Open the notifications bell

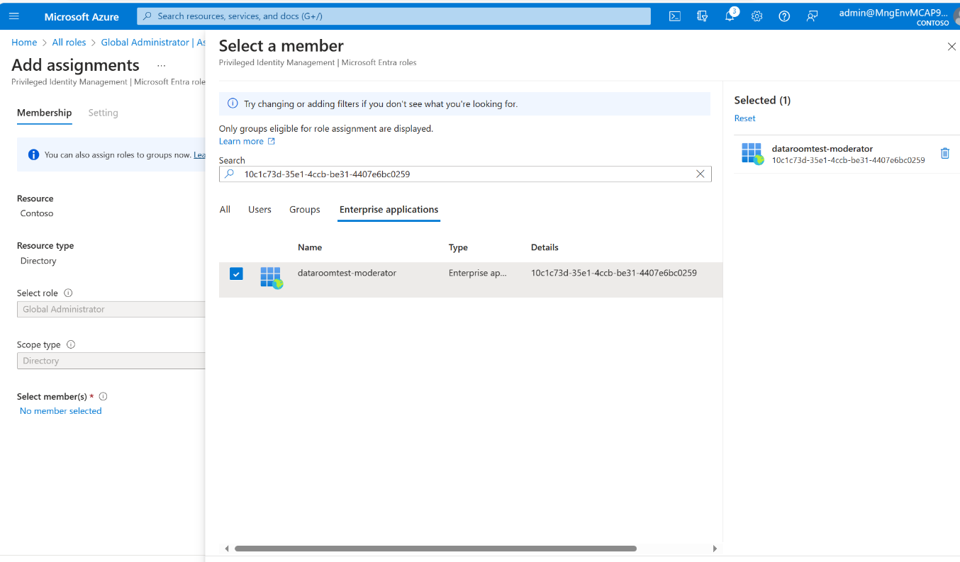pyautogui.click(x=730, y=16)
